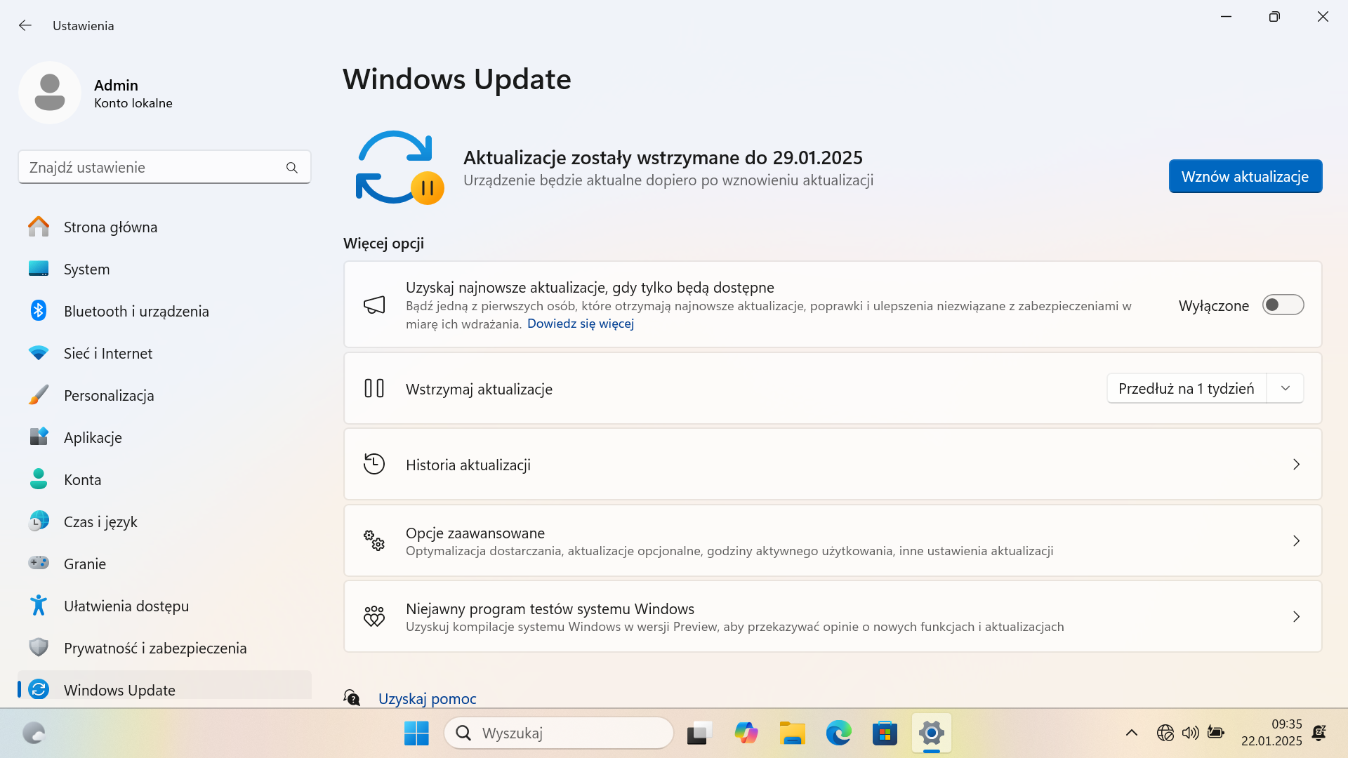
Task: Click the battery indicator in the tray
Action: 1215,733
